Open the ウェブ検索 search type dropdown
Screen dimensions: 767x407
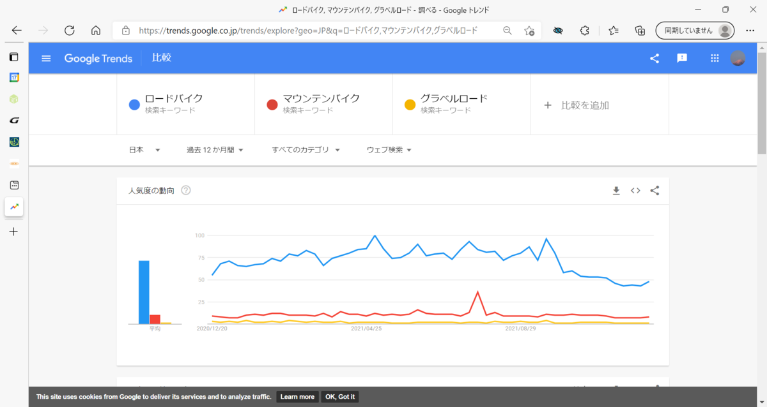tap(389, 150)
